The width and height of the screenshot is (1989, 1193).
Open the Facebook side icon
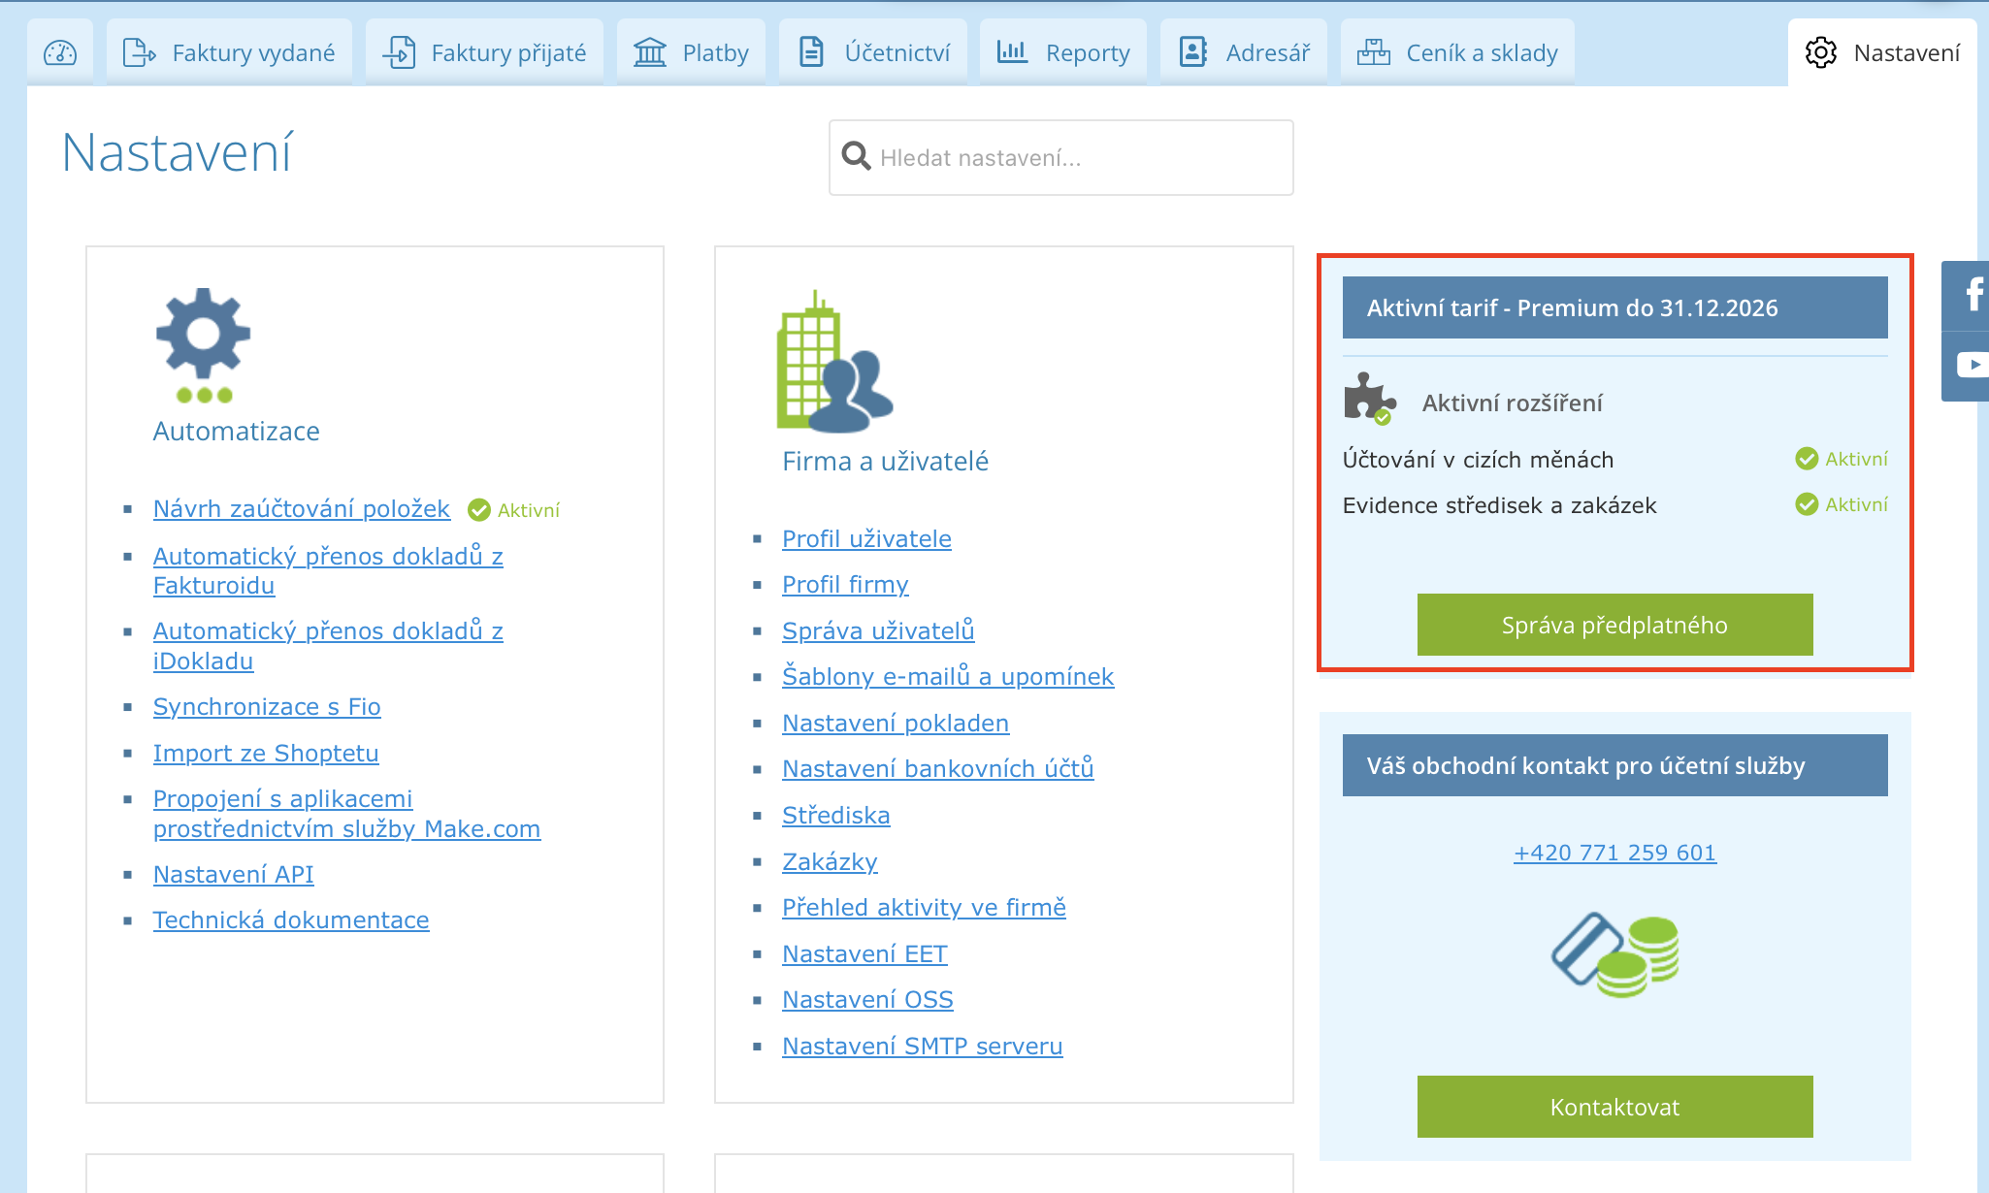point(1970,294)
